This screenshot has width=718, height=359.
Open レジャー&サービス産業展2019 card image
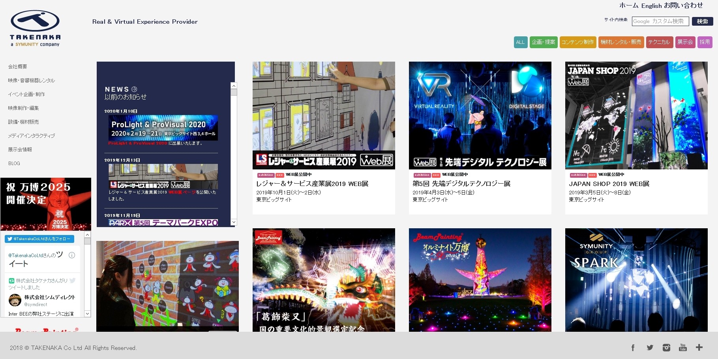click(324, 115)
